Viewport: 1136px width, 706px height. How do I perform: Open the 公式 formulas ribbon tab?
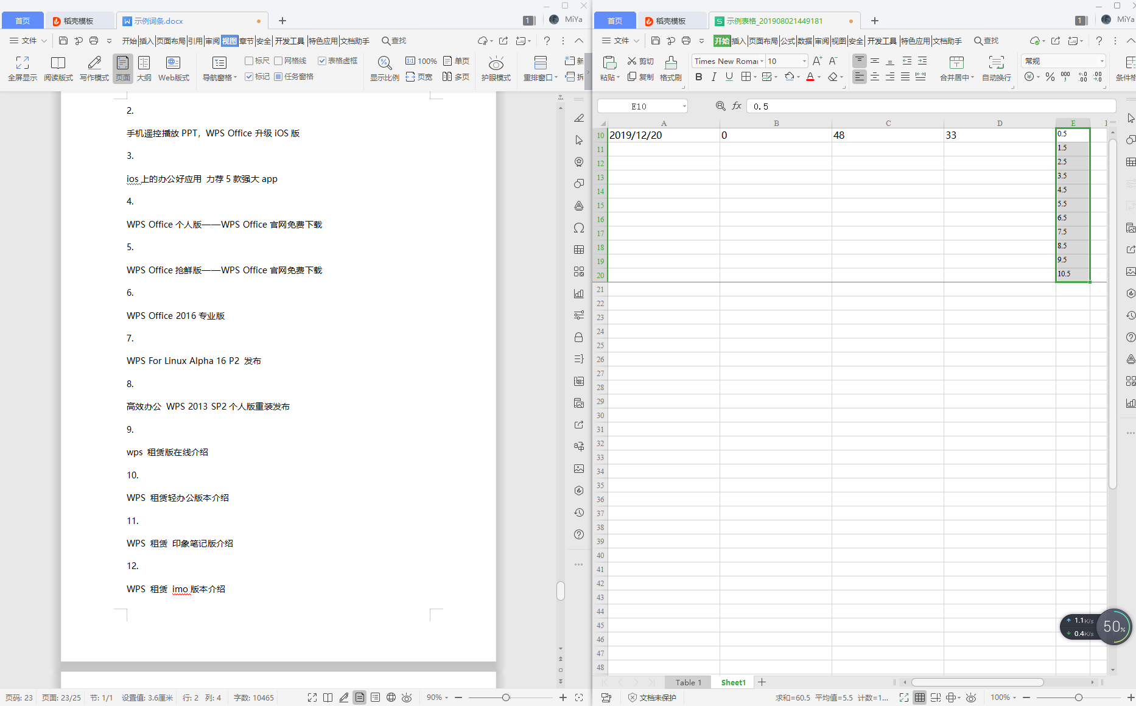point(788,41)
